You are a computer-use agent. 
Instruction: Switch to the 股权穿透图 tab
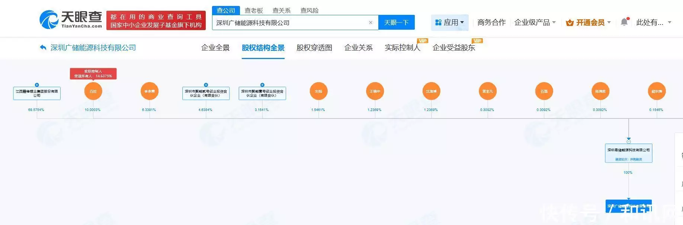pos(314,48)
